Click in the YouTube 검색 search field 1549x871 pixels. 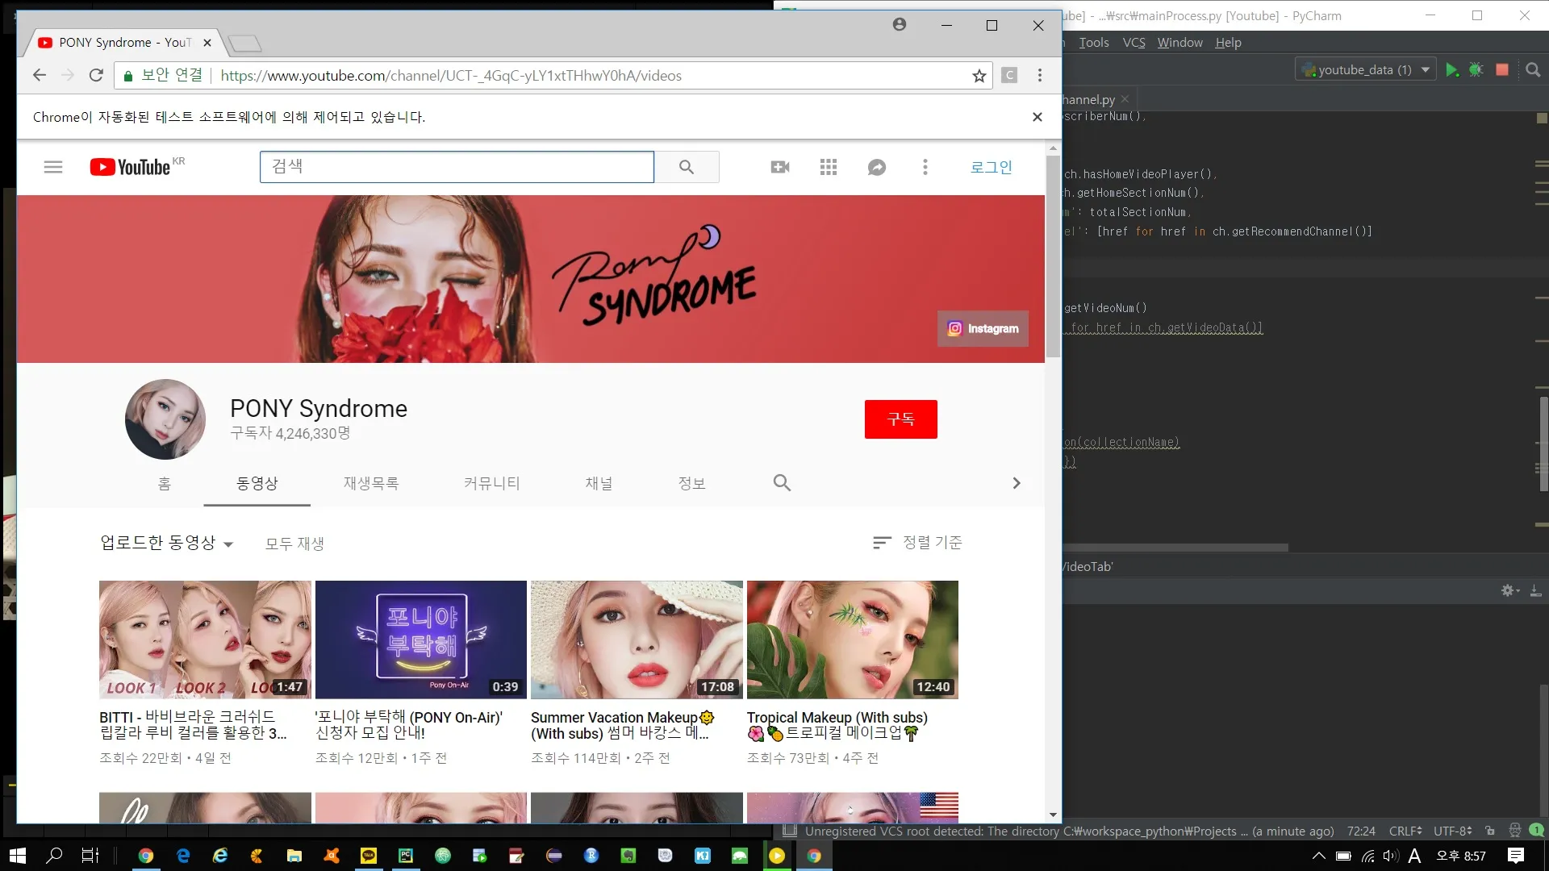[x=457, y=167]
